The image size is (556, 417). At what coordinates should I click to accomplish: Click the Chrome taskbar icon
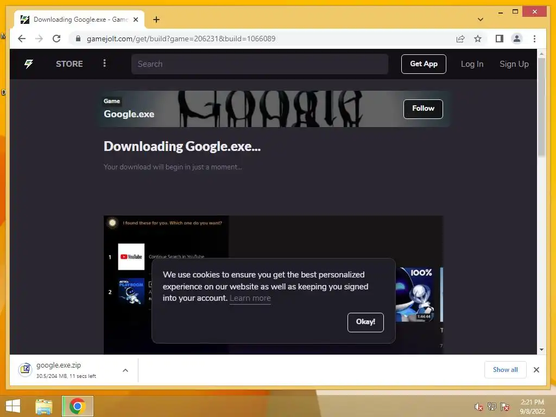click(77, 406)
